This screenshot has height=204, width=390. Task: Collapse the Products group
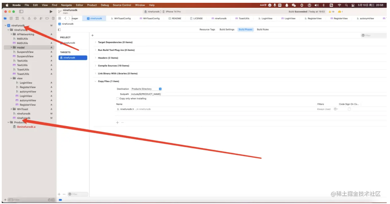[x=8, y=122]
